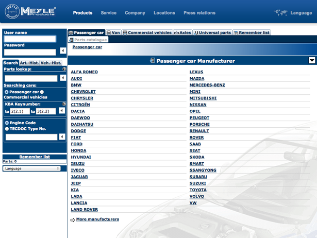The width and height of the screenshot is (317, 238).
Task: Select the TECDOC Type No. radio option
Action: tap(7, 129)
